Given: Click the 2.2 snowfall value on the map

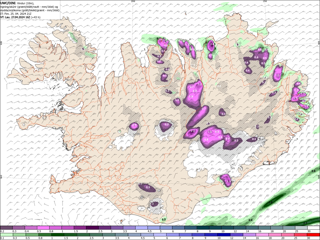Looking at the screenshot, I should coord(192,131).
